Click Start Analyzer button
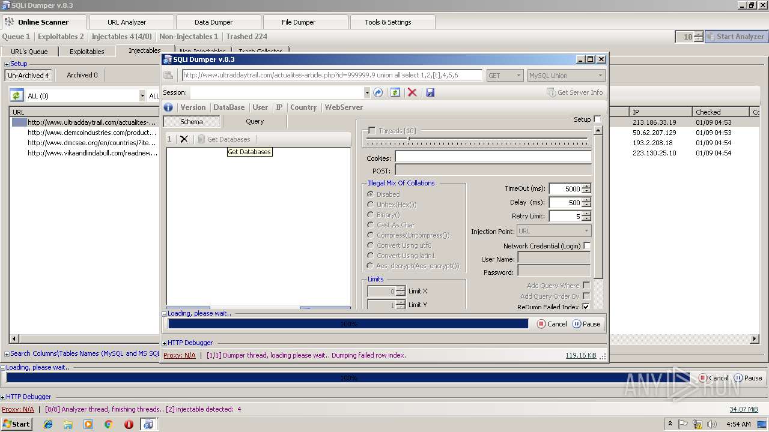 (x=735, y=37)
